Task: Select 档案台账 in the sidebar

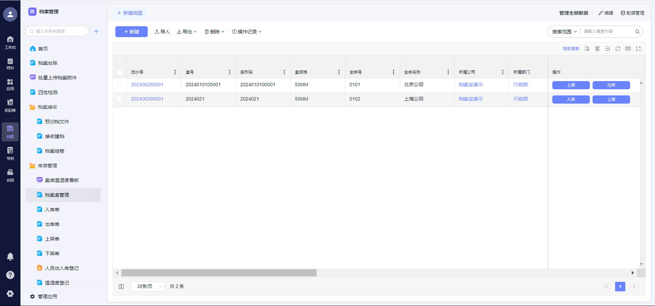Action: [x=48, y=63]
